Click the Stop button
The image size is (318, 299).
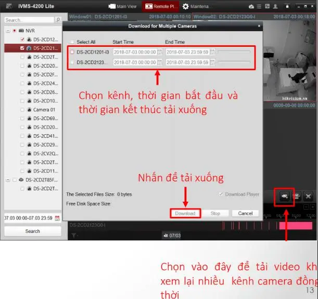point(215,213)
